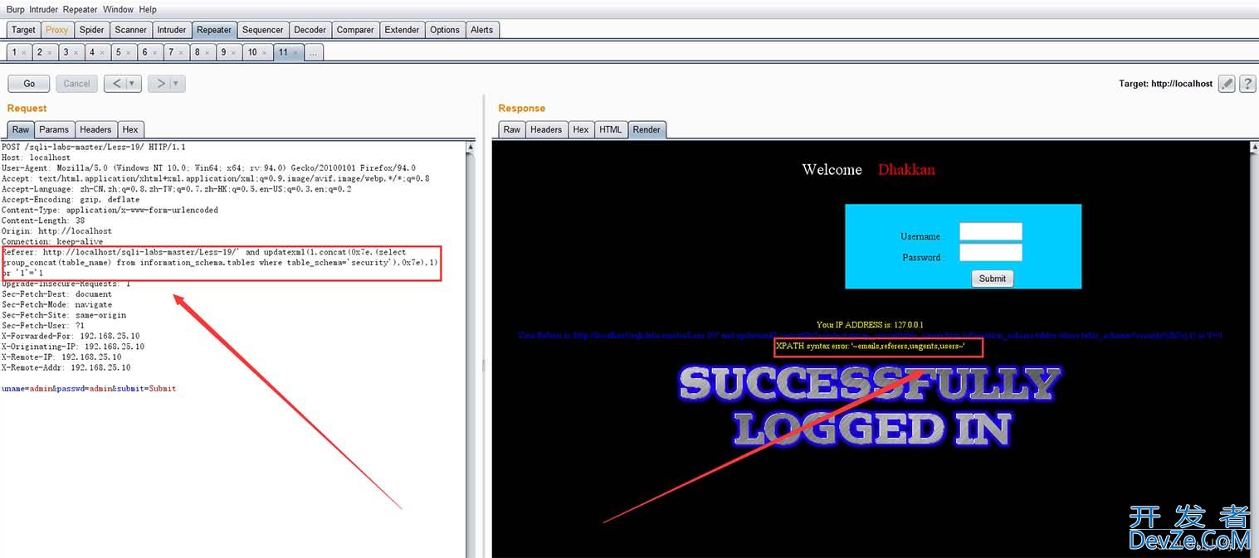Close Repeater tab 4 with its x

coord(103,53)
